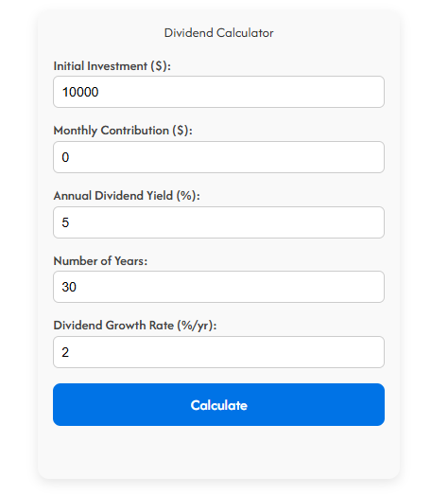The image size is (431, 495).
Task: Click the white "Calculate" text on the button
Action: pyautogui.click(x=219, y=405)
